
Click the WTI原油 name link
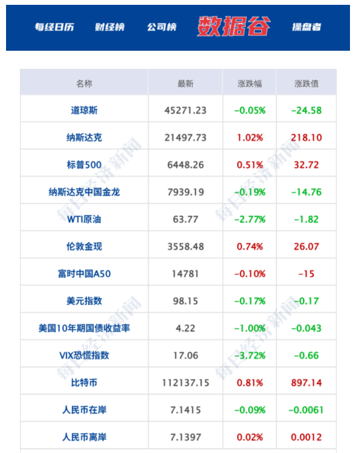tap(84, 219)
